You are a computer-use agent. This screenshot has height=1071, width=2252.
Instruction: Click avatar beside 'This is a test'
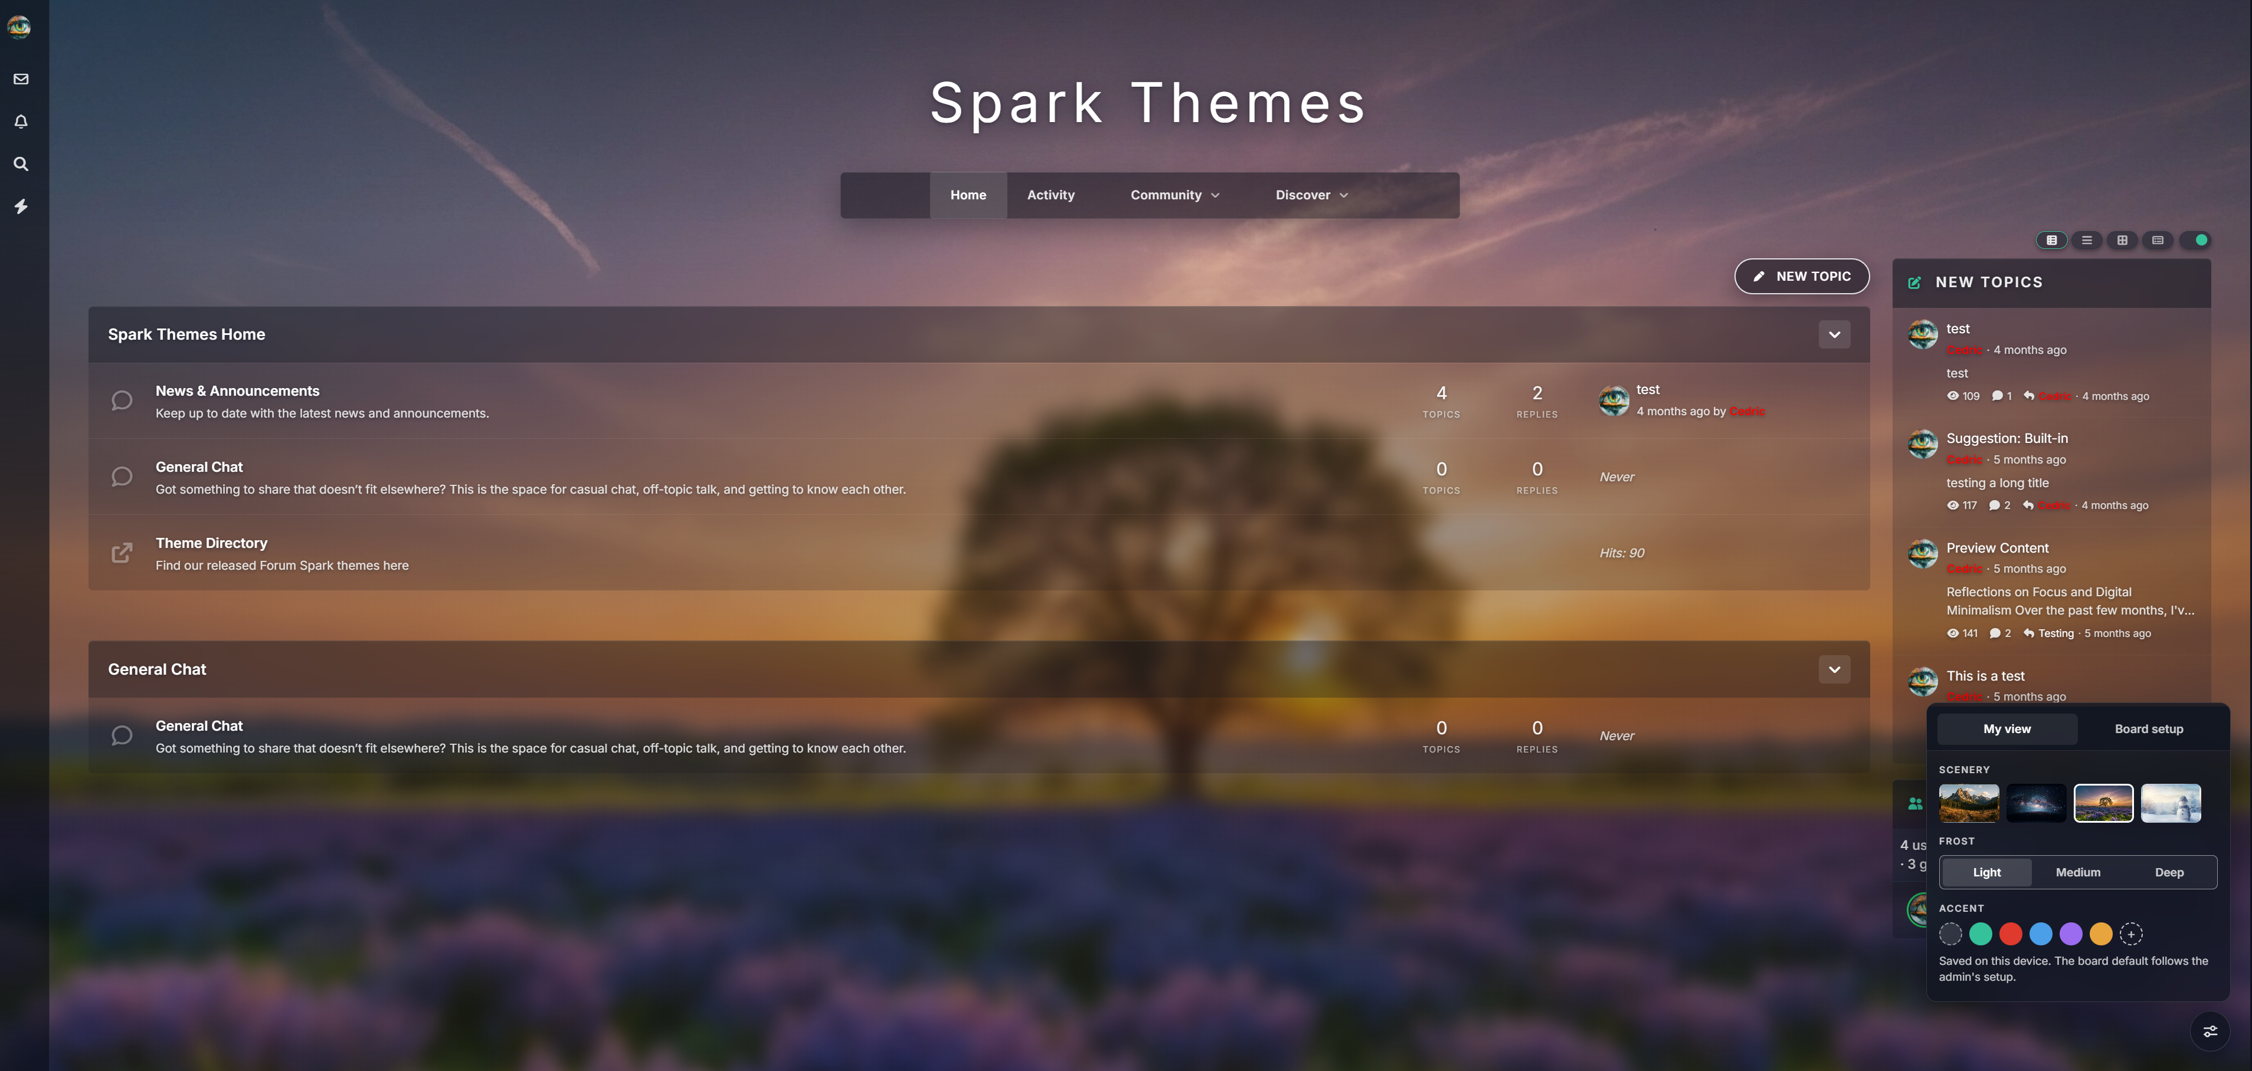1923,681
